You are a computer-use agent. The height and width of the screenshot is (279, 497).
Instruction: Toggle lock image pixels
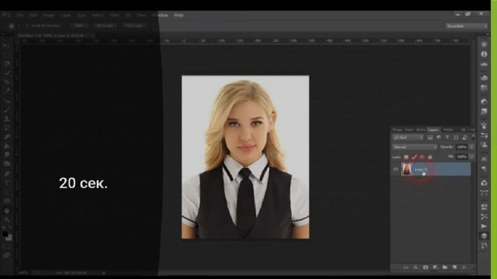pyautogui.click(x=414, y=157)
